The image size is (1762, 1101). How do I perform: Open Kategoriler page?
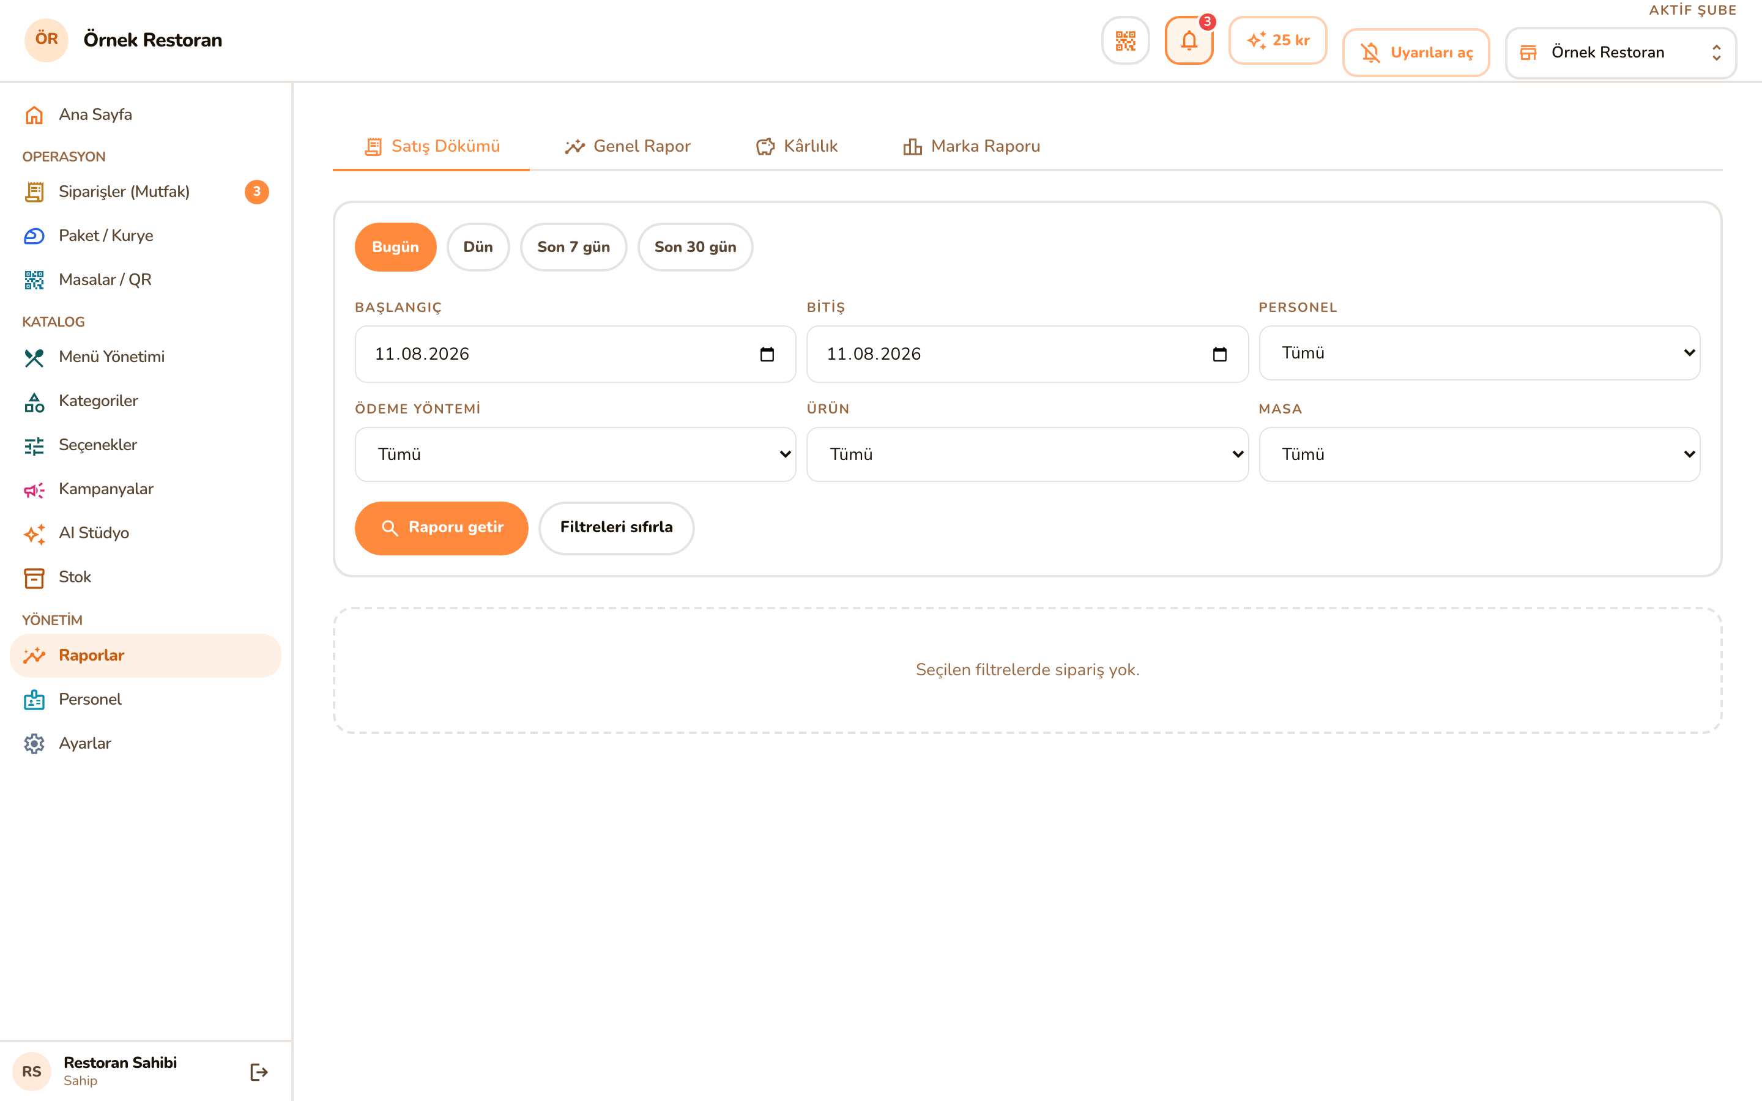point(146,401)
